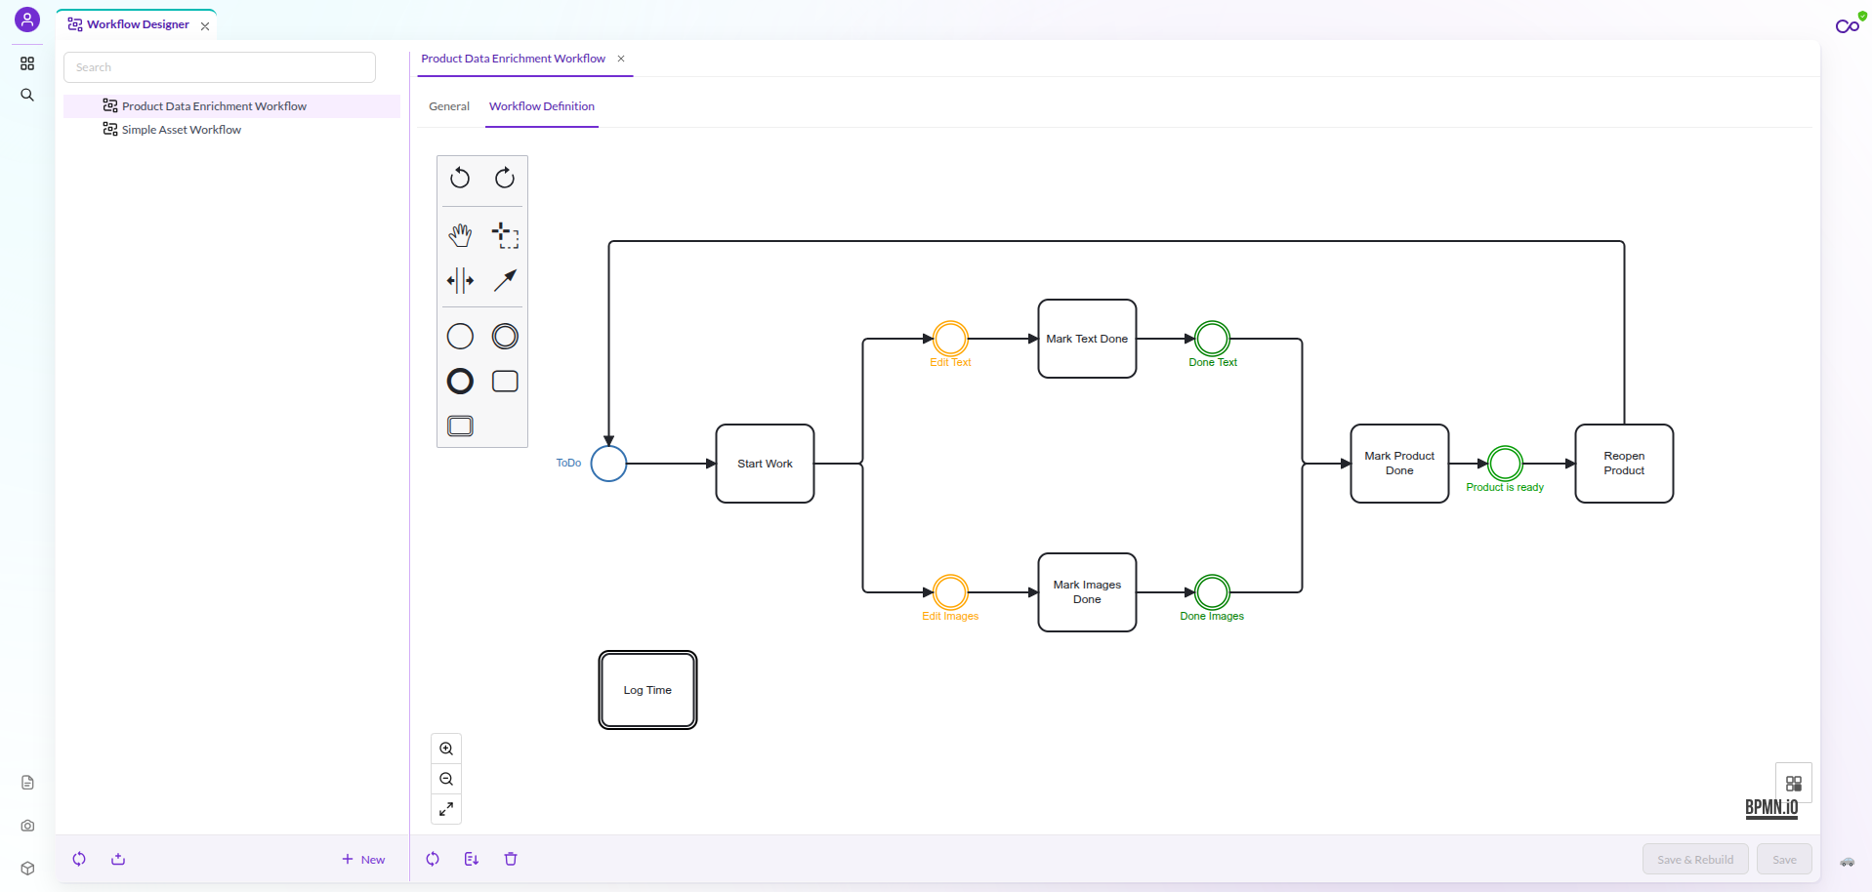The image size is (1872, 892).
Task: Zoom out of the diagram
Action: tap(446, 779)
